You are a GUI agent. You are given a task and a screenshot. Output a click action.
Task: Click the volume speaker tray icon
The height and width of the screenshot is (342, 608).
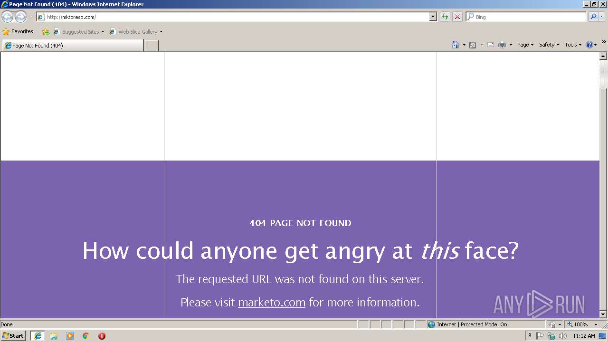[x=563, y=336]
